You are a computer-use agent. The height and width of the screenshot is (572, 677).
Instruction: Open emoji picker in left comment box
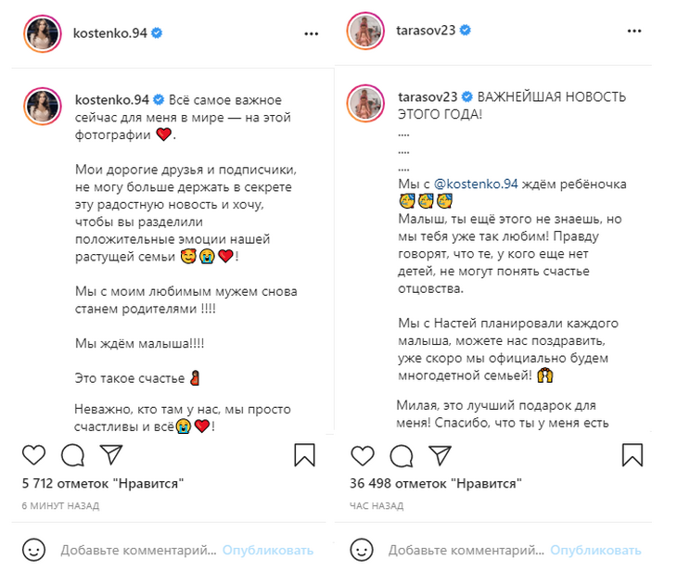point(33,550)
